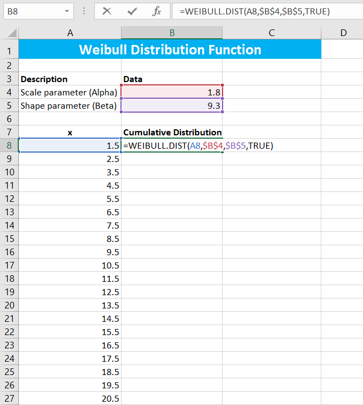This screenshot has height=405, width=363.
Task: Select row 27 header
Action: point(9,398)
